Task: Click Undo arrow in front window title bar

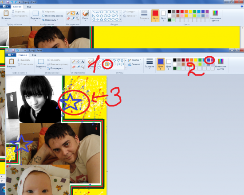Action: (x=17, y=51)
